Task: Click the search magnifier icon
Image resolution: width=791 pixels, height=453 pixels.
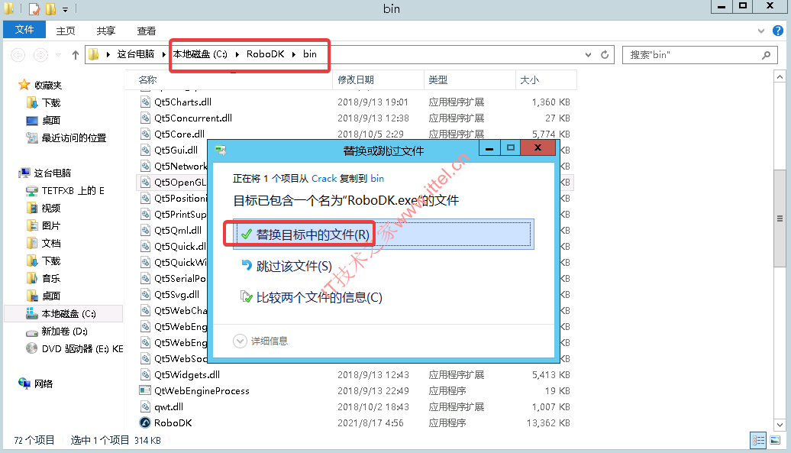Action: tap(767, 54)
